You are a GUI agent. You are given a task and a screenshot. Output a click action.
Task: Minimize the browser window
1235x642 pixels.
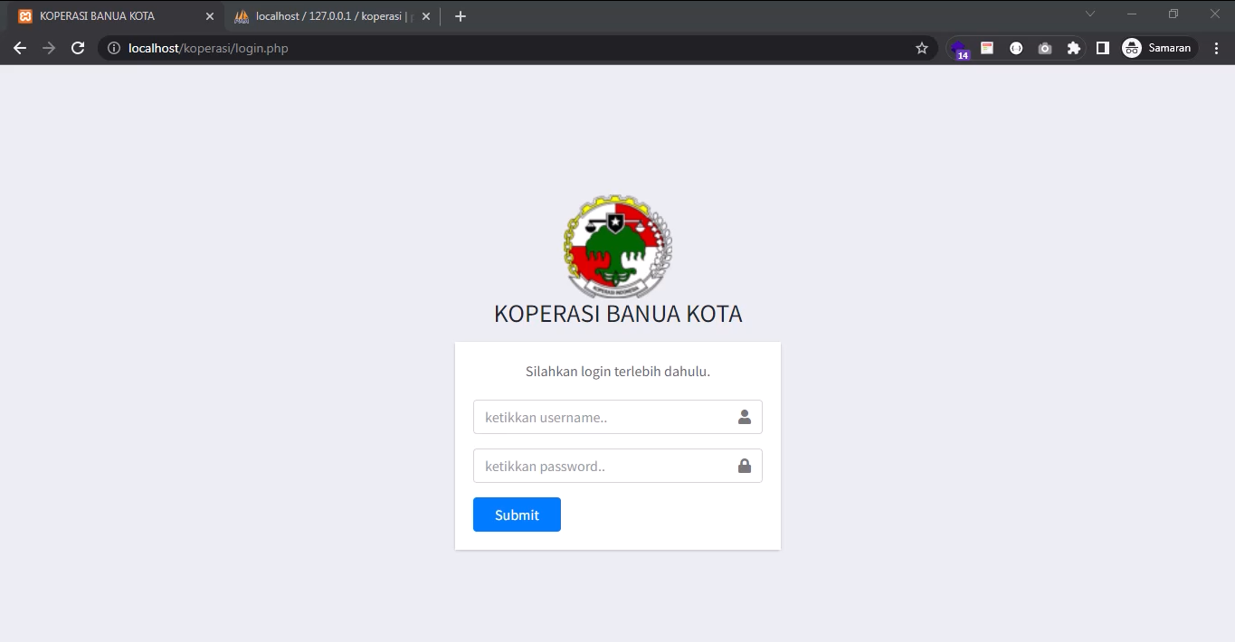1132,14
